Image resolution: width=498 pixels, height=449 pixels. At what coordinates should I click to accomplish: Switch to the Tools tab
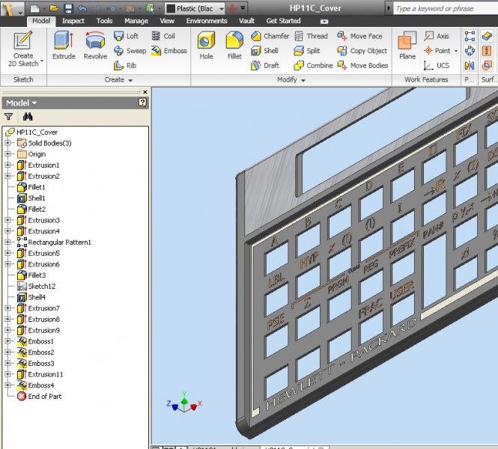coord(105,21)
